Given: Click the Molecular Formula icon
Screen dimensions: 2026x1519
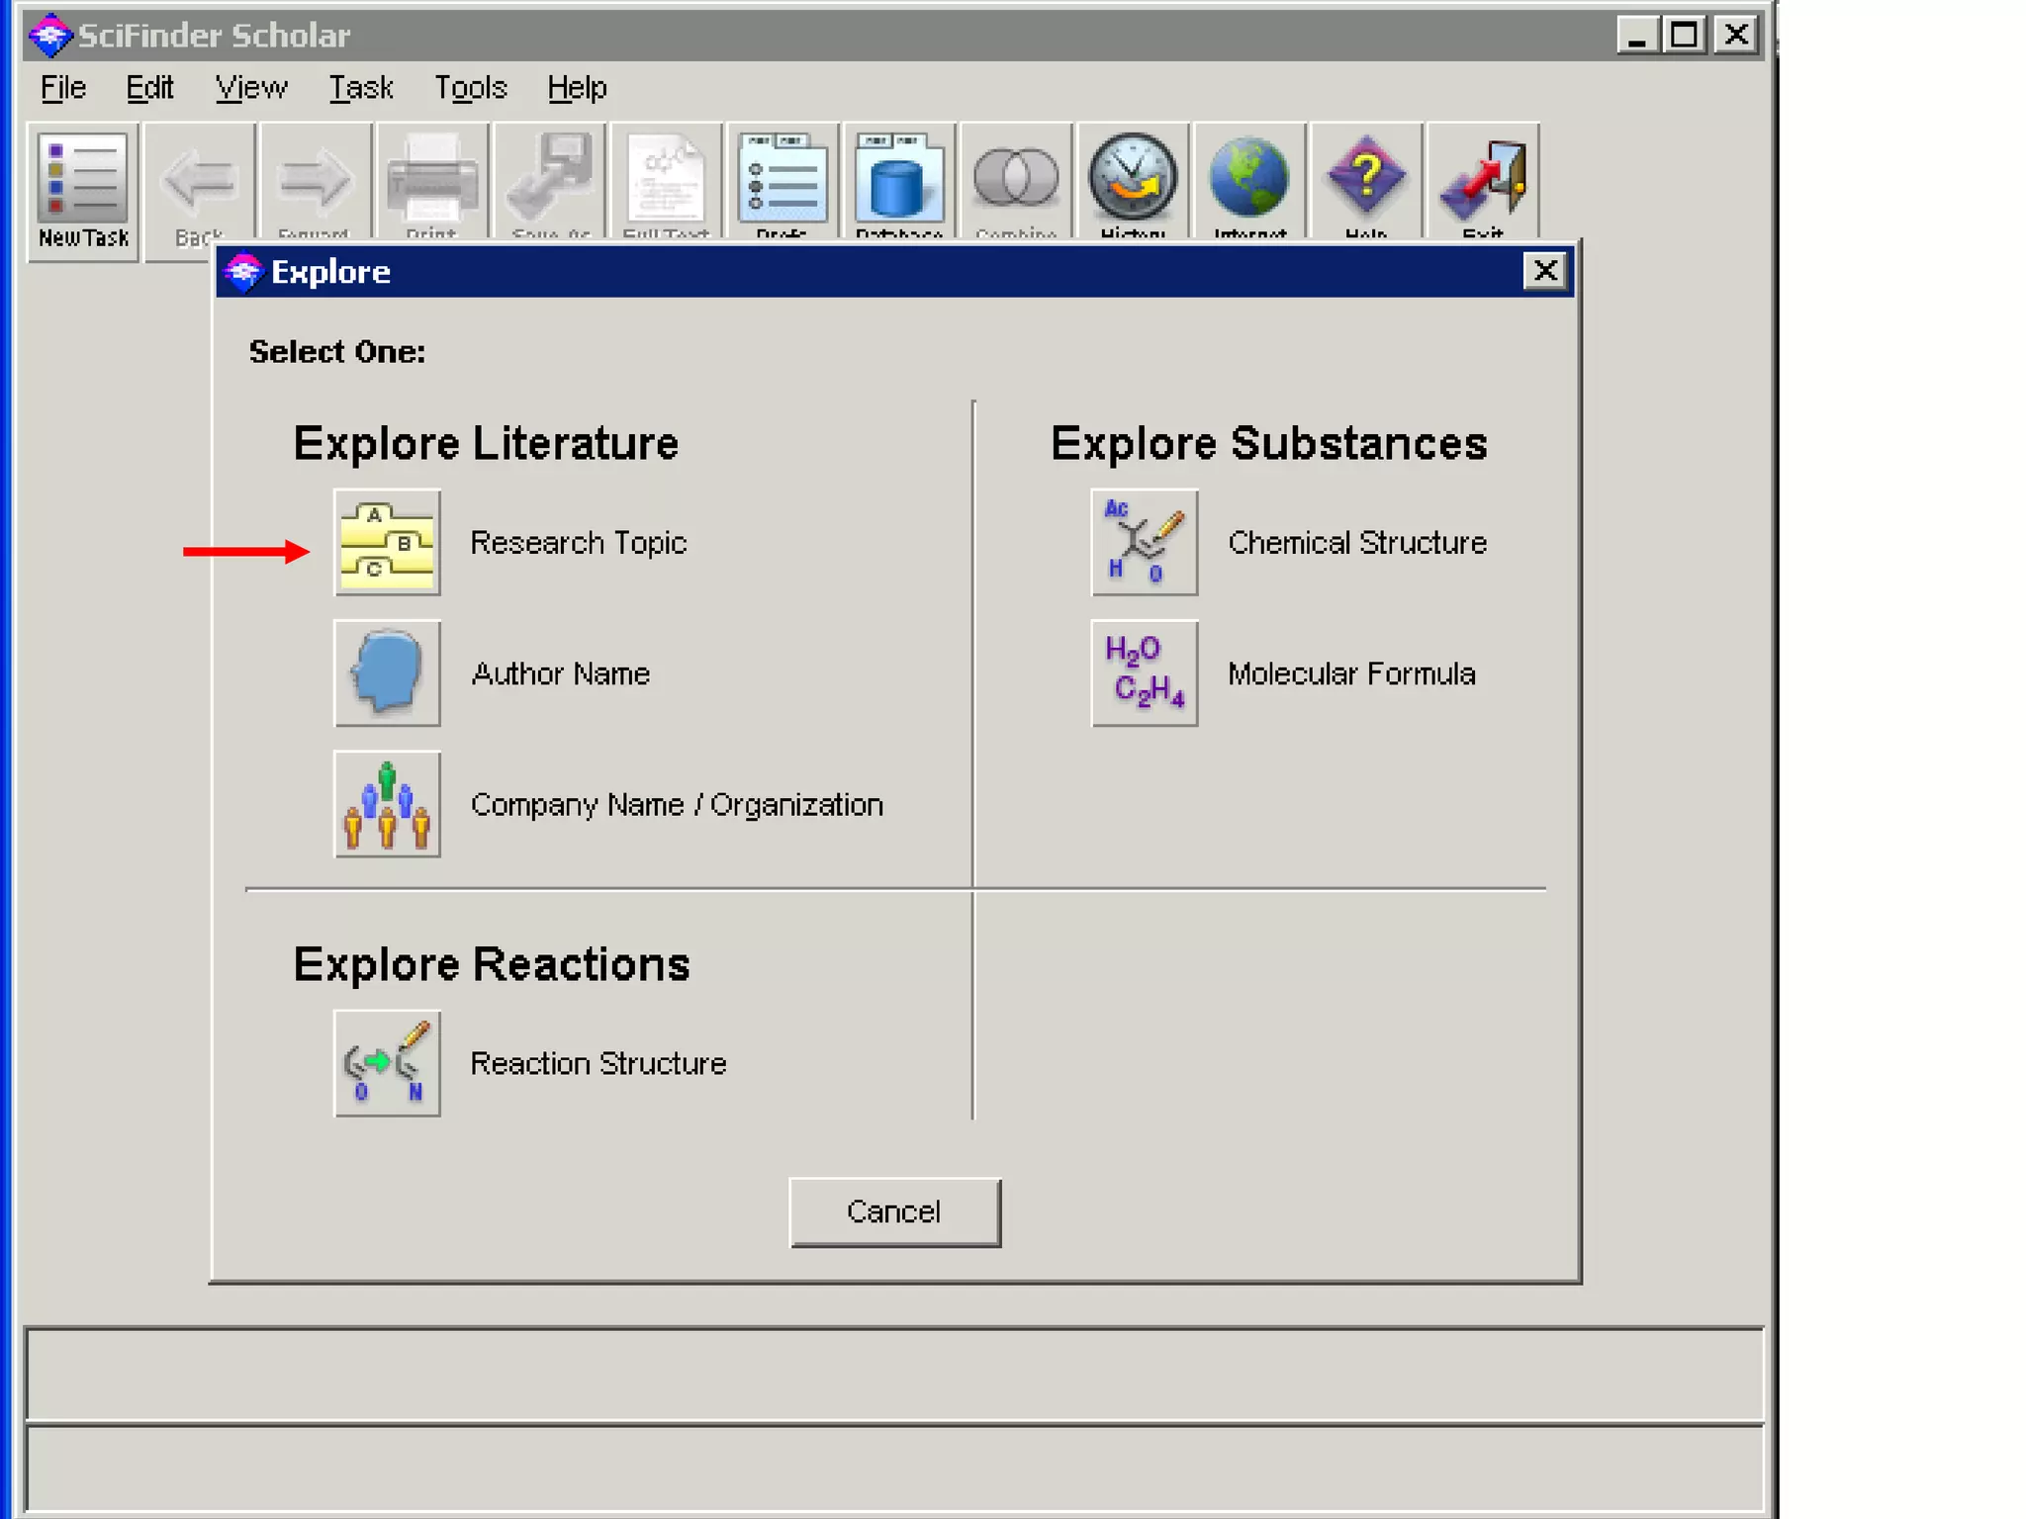Looking at the screenshot, I should coord(1144,673).
